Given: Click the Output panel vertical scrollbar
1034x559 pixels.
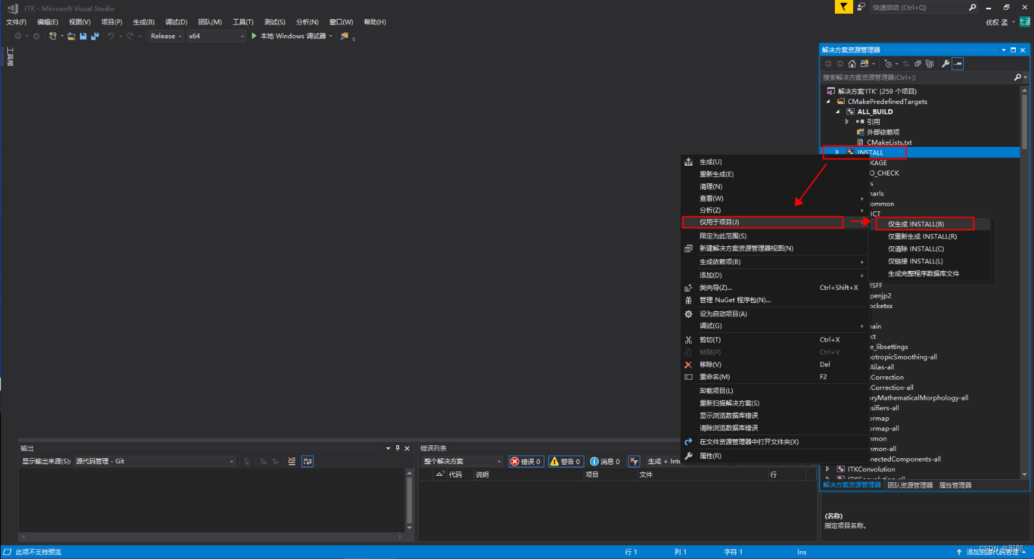Looking at the screenshot, I should tap(409, 500).
